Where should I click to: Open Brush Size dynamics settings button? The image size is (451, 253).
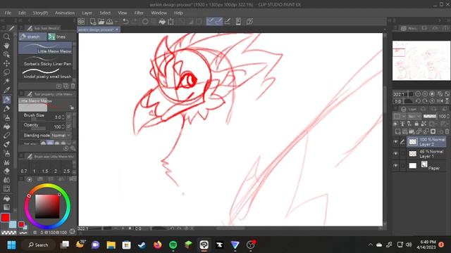coord(69,117)
